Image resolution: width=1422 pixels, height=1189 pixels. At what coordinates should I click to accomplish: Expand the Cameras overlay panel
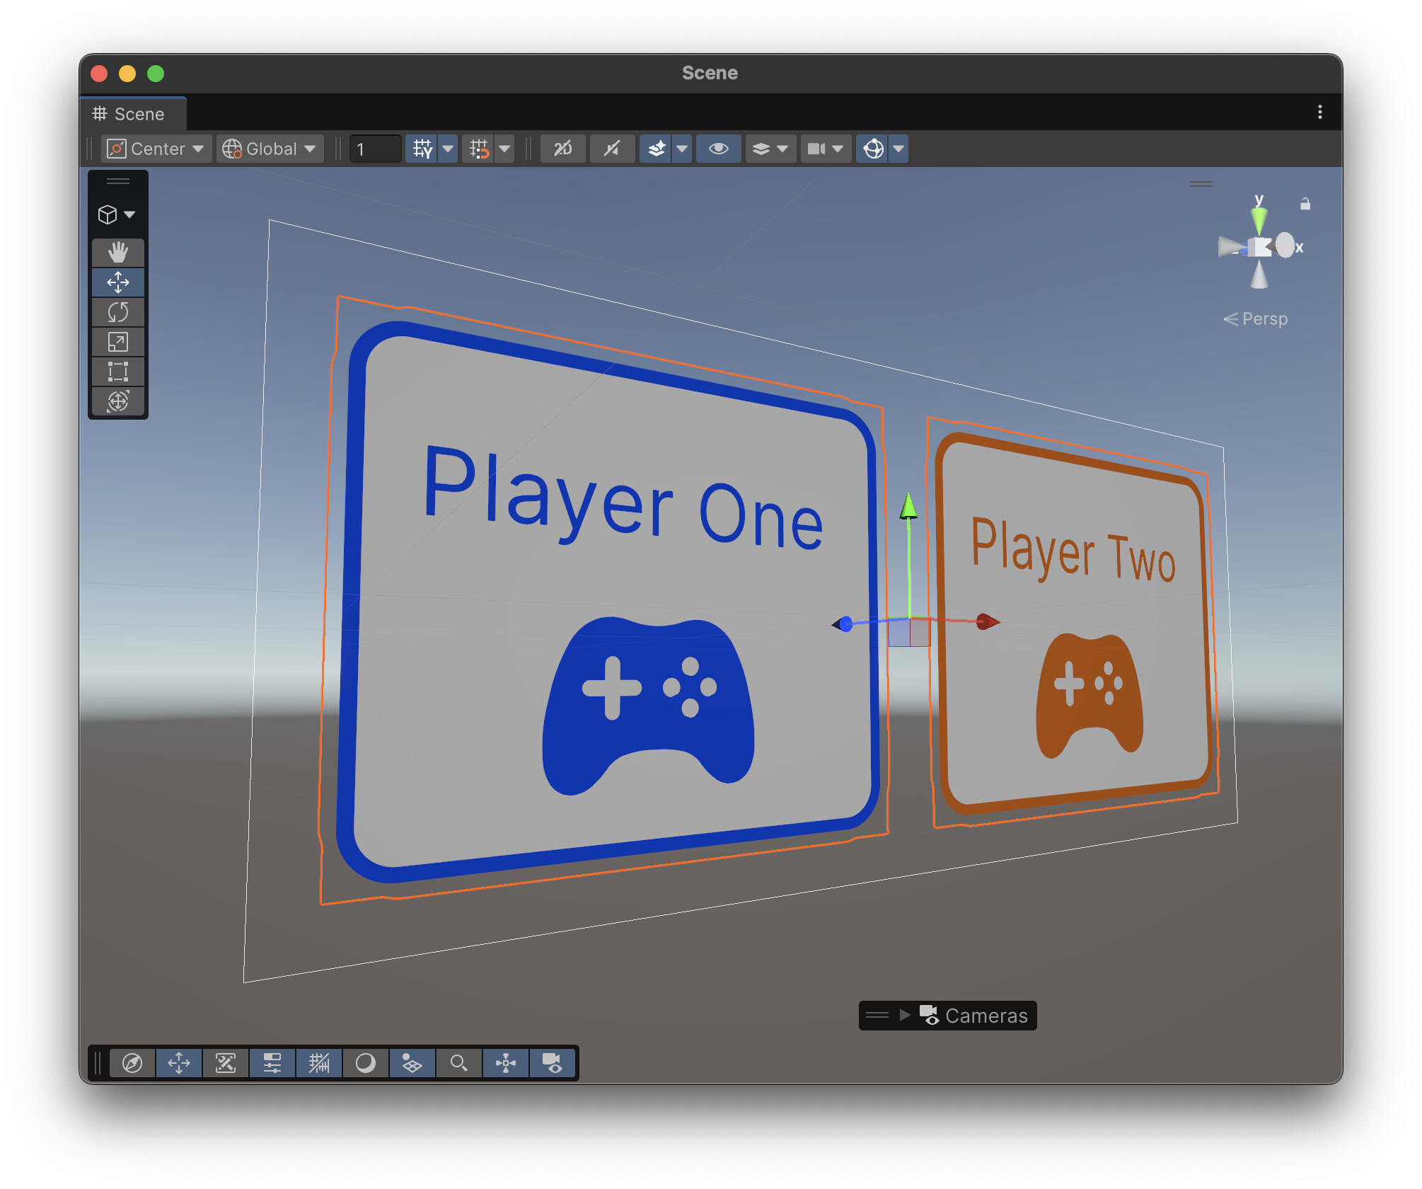(903, 1016)
